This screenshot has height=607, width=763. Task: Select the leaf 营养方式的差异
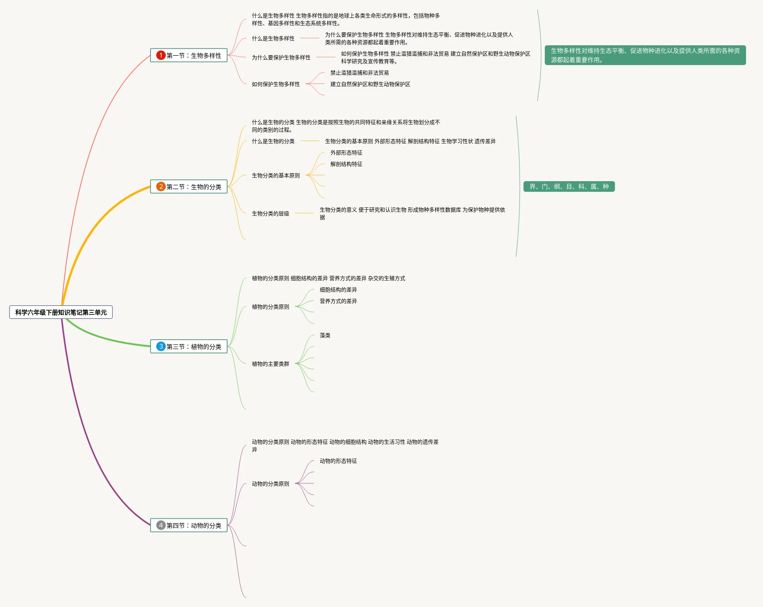coord(338,301)
